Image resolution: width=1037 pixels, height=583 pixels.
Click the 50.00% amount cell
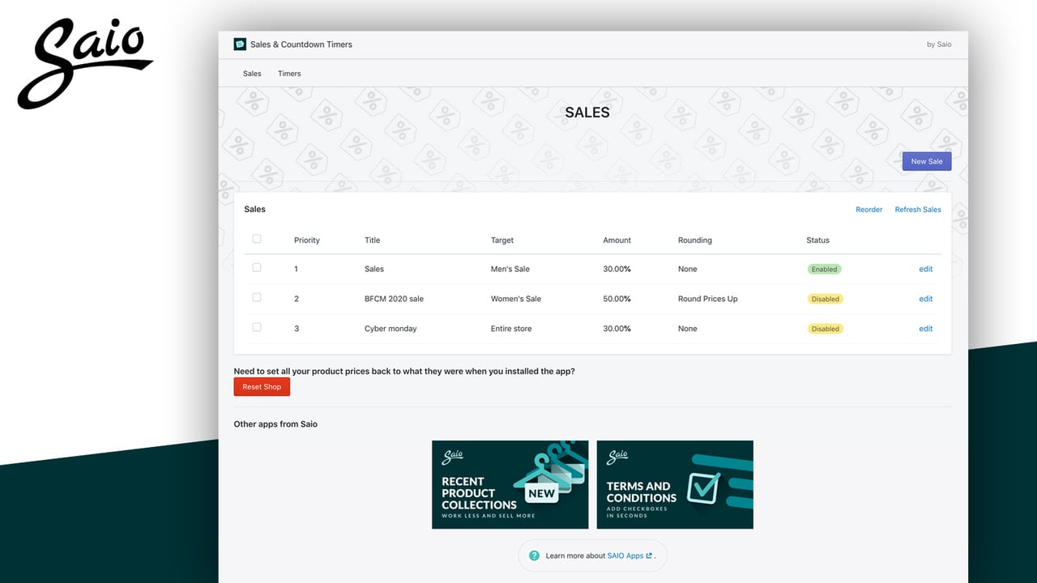click(x=617, y=299)
